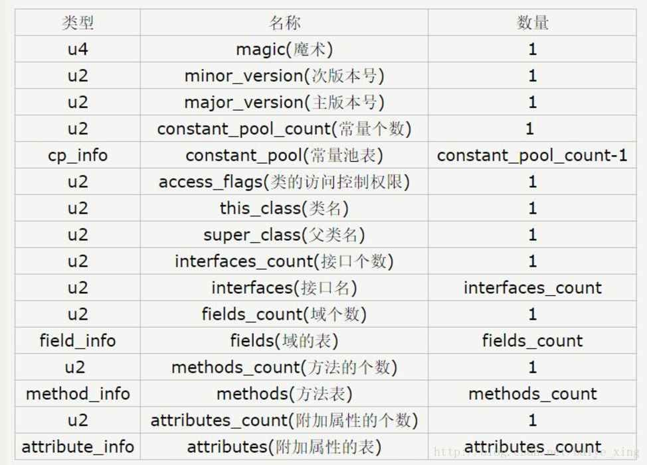
Task: Click attributes_count(附加属性的个数) cell
Action: click(x=284, y=420)
